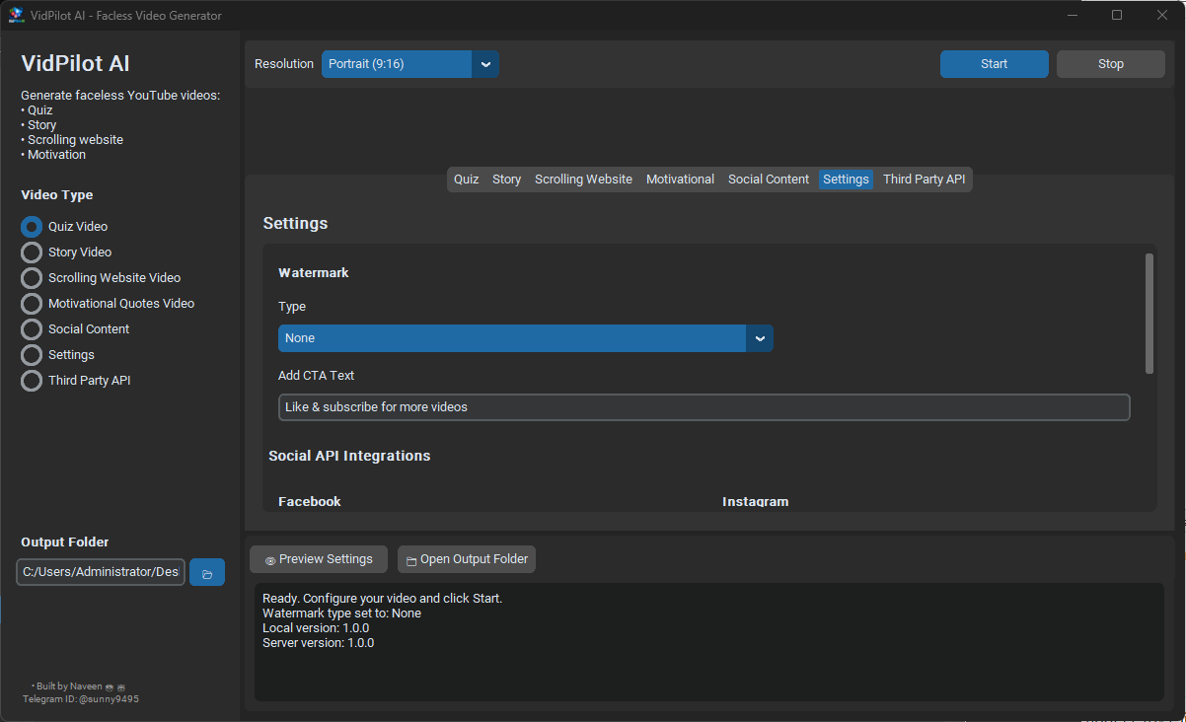
Task: Click the VidPilot AI logo in the title bar
Action: point(15,15)
